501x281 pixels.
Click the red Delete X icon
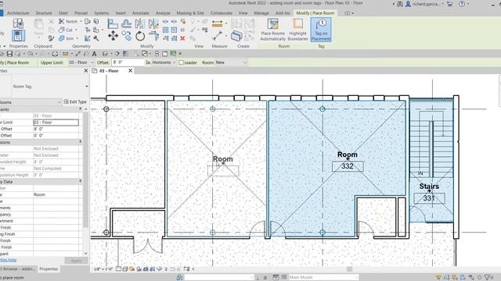(182, 38)
